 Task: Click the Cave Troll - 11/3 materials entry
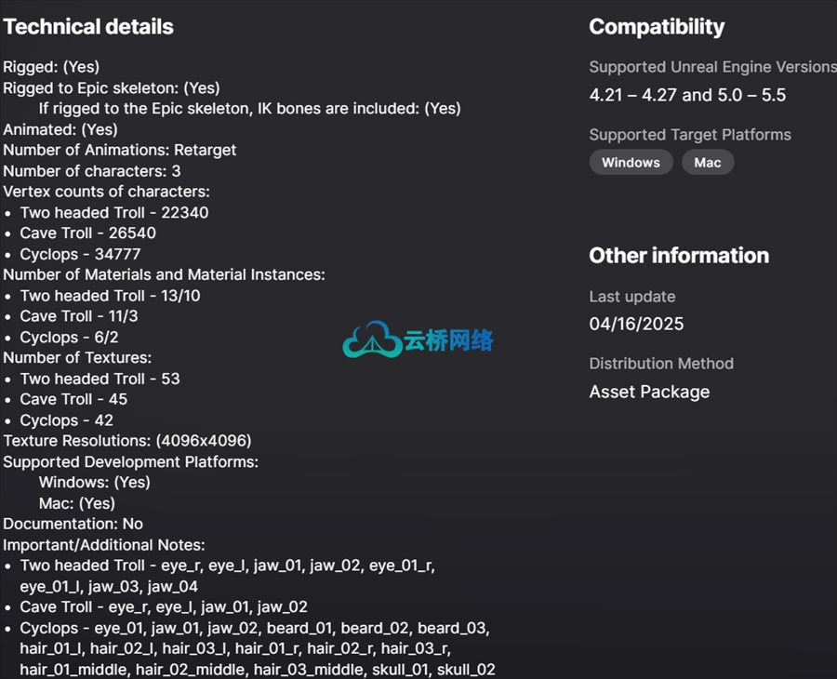click(79, 316)
